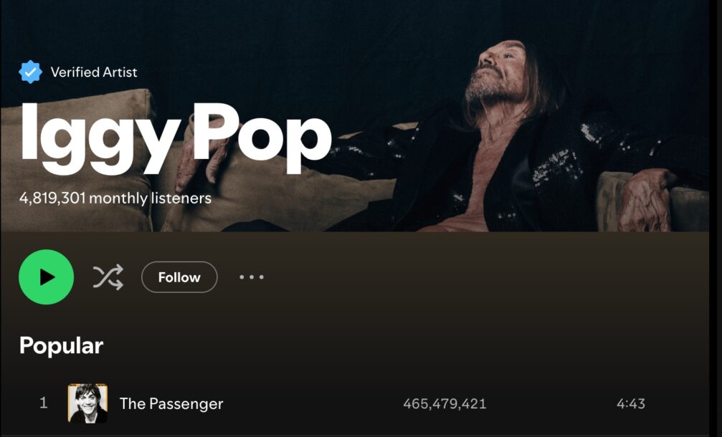This screenshot has width=722, height=437.
Task: Click the 4,819,301 monthly listeners text
Action: (x=115, y=198)
